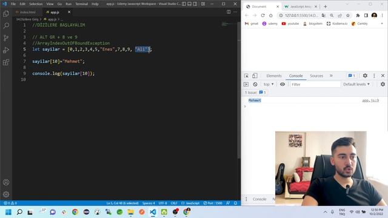Open the Accounts menu in activity bar
Screen dimensions: 388x218
(6, 182)
